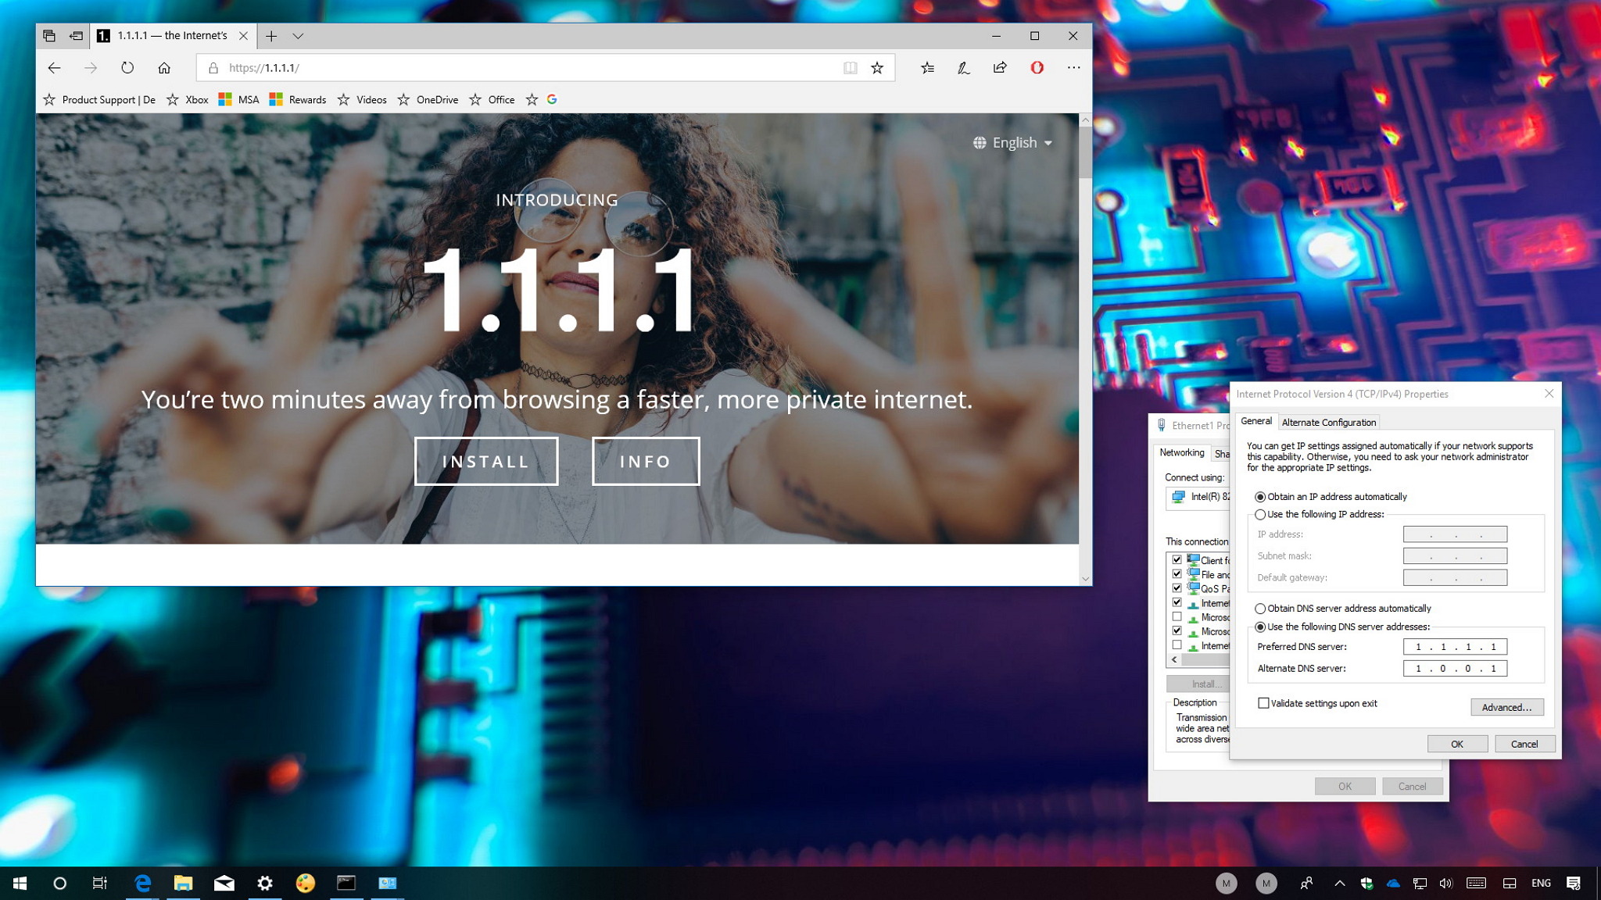Click the Alternate DNS server field

(x=1455, y=669)
